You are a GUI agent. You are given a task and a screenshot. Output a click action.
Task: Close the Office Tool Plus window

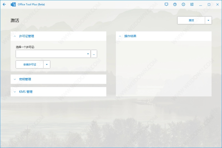coord(218,4)
